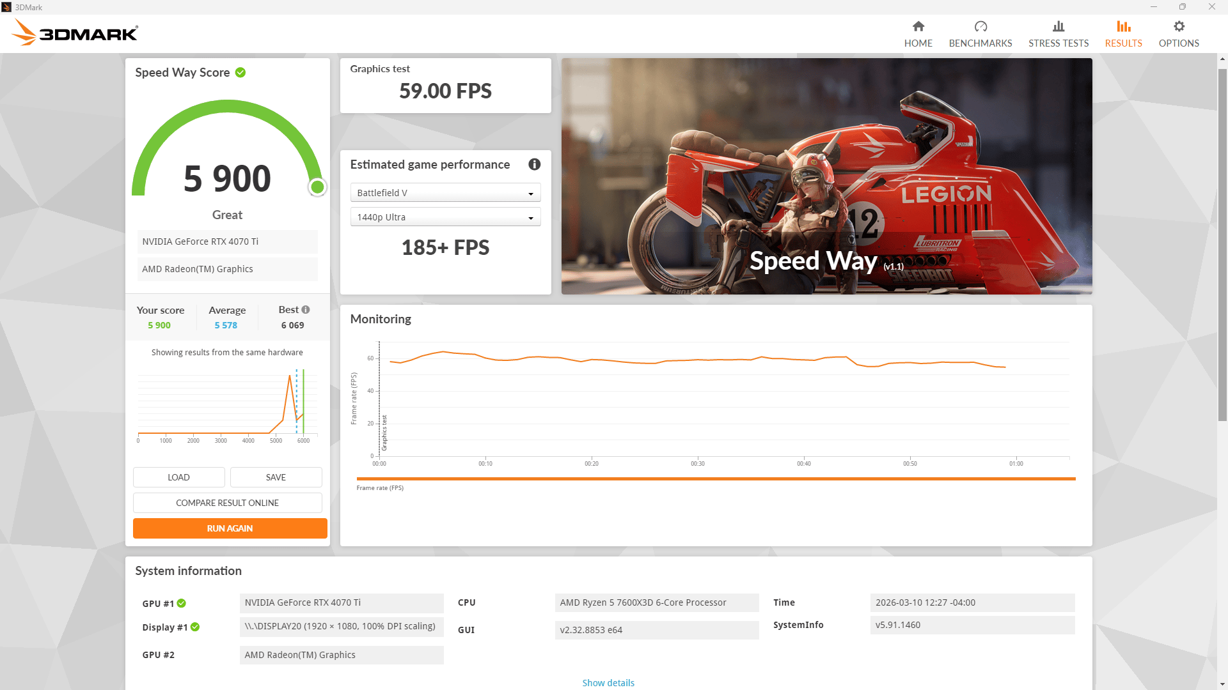1228x690 pixels.
Task: Click Compare Result Online button
Action: point(228,503)
